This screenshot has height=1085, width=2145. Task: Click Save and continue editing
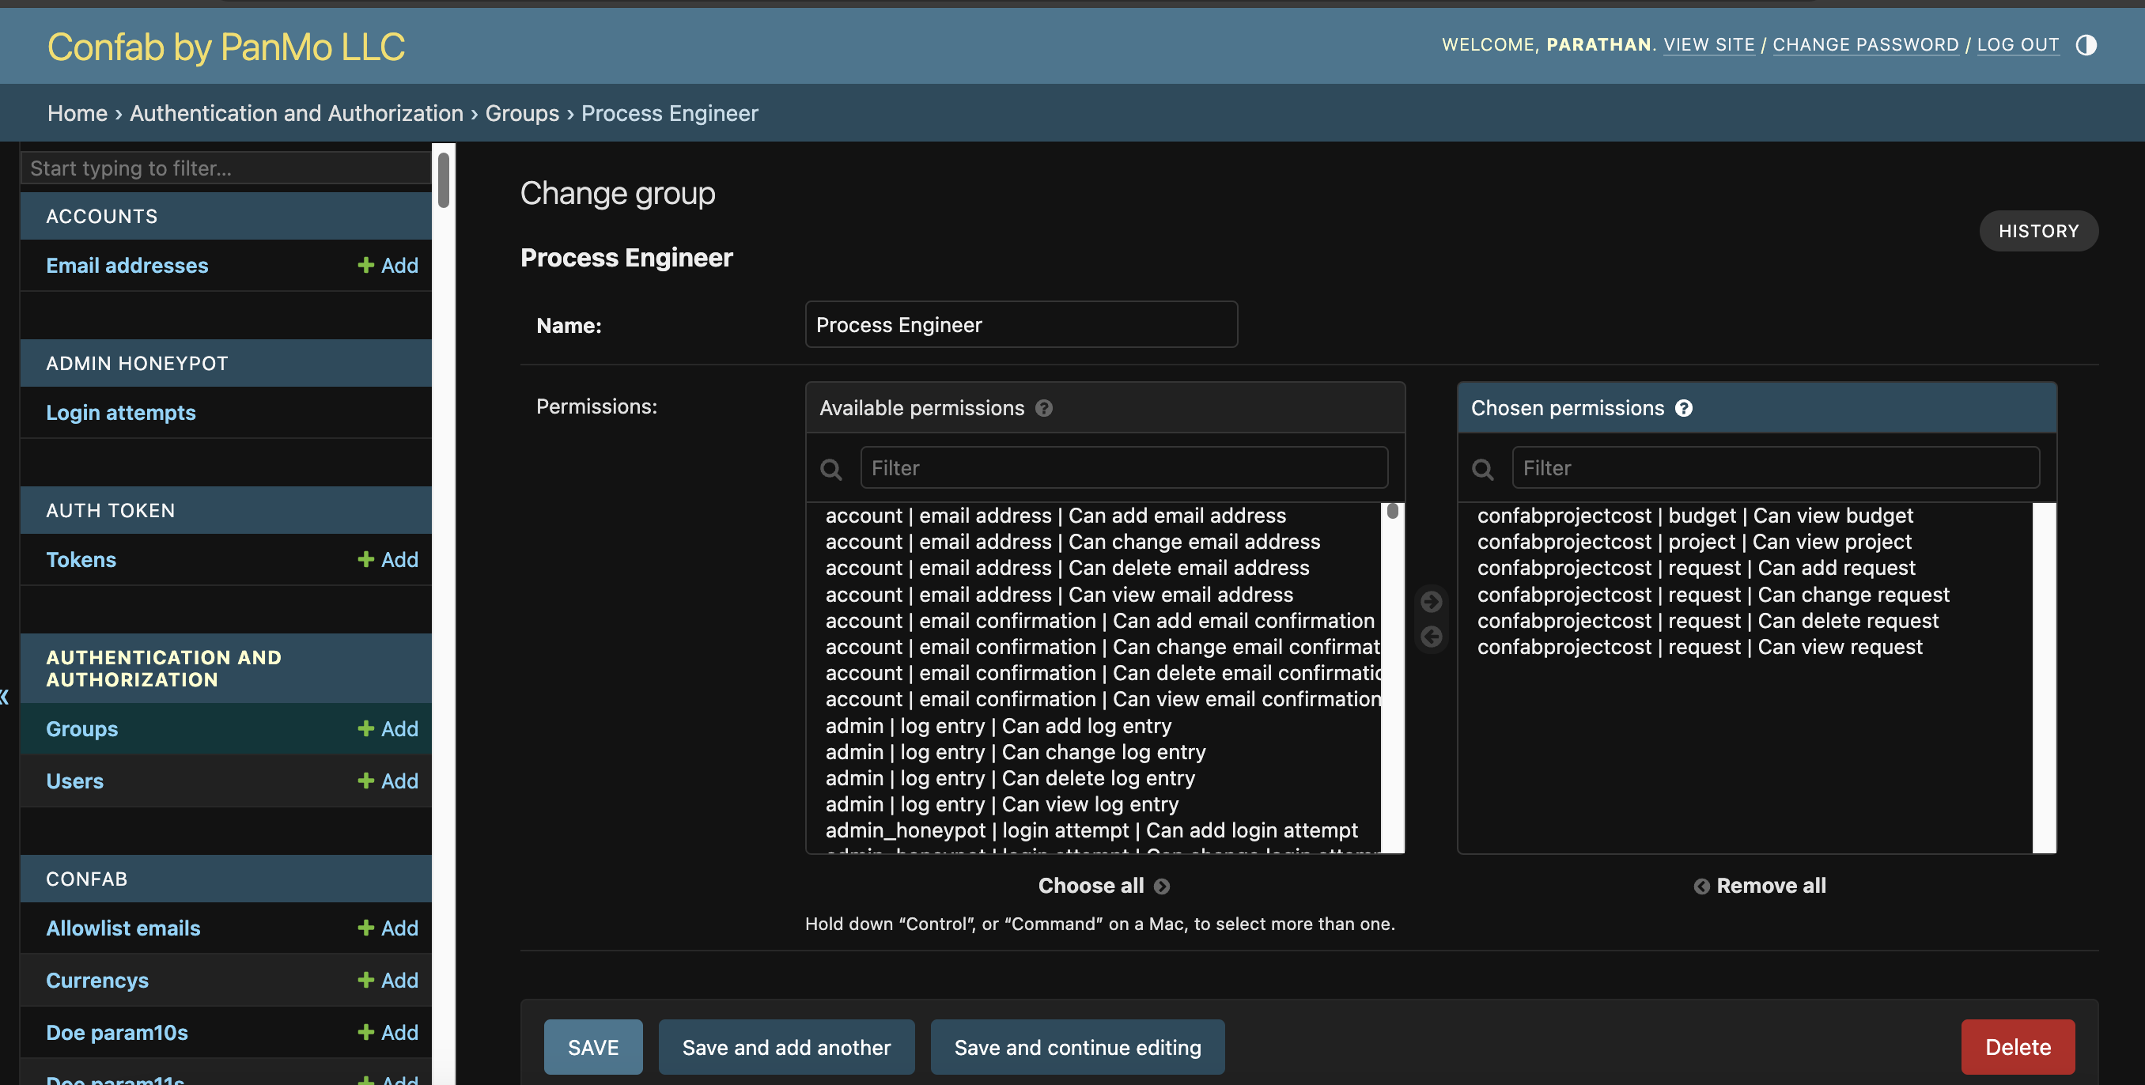(x=1076, y=1047)
